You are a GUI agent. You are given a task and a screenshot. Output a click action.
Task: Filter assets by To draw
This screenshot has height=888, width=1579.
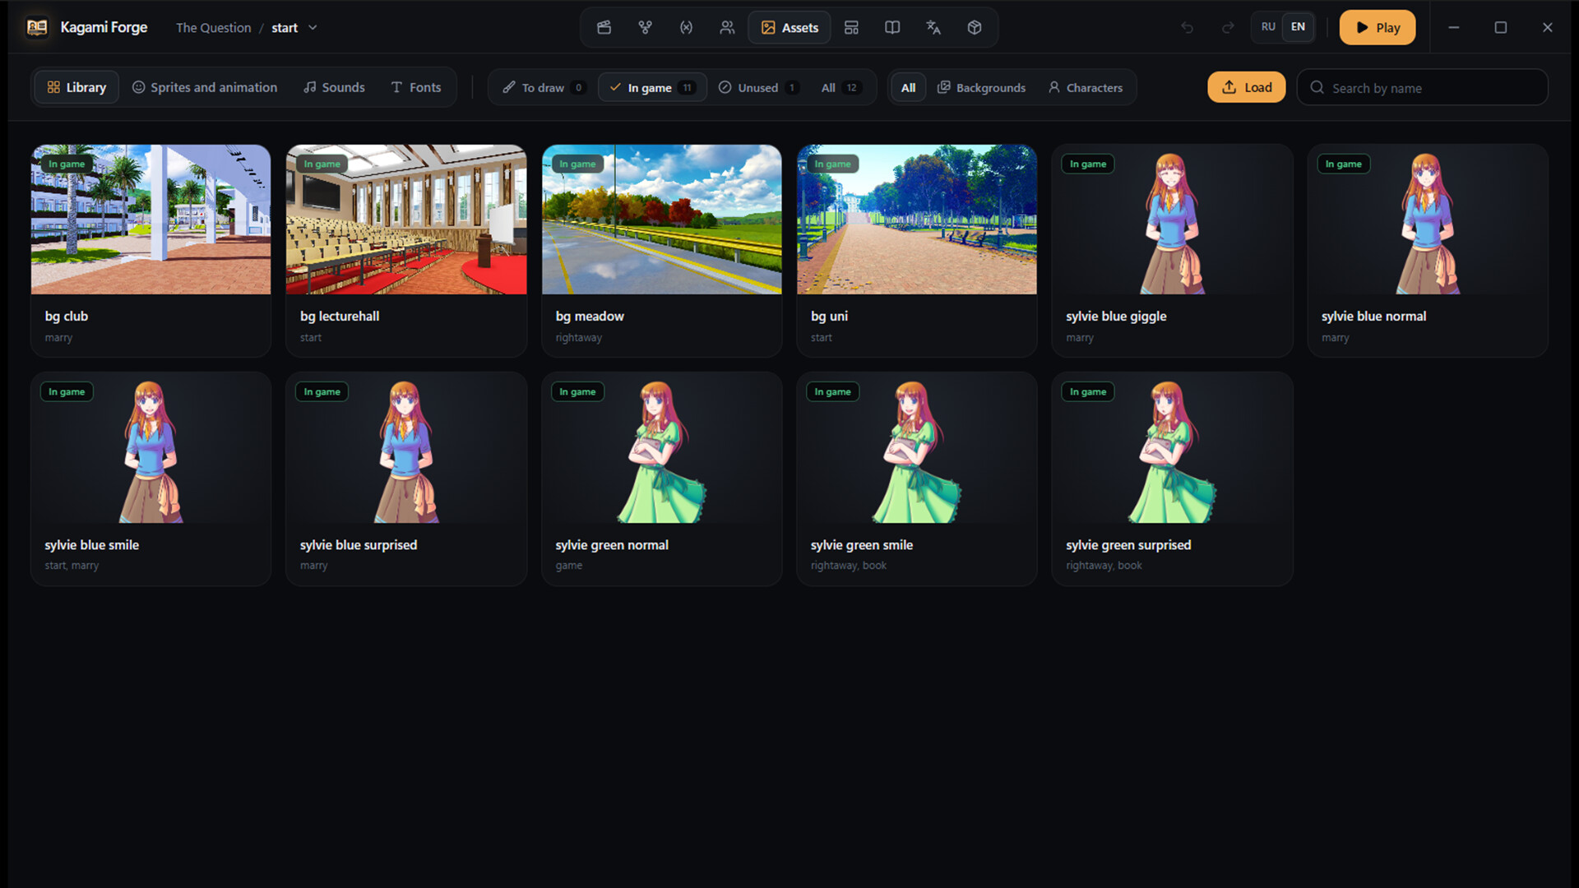pyautogui.click(x=544, y=87)
